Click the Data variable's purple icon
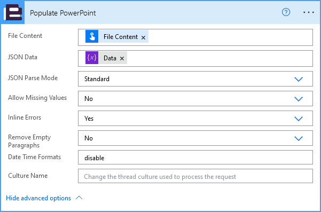The width and height of the screenshot is (321, 212). click(x=92, y=58)
